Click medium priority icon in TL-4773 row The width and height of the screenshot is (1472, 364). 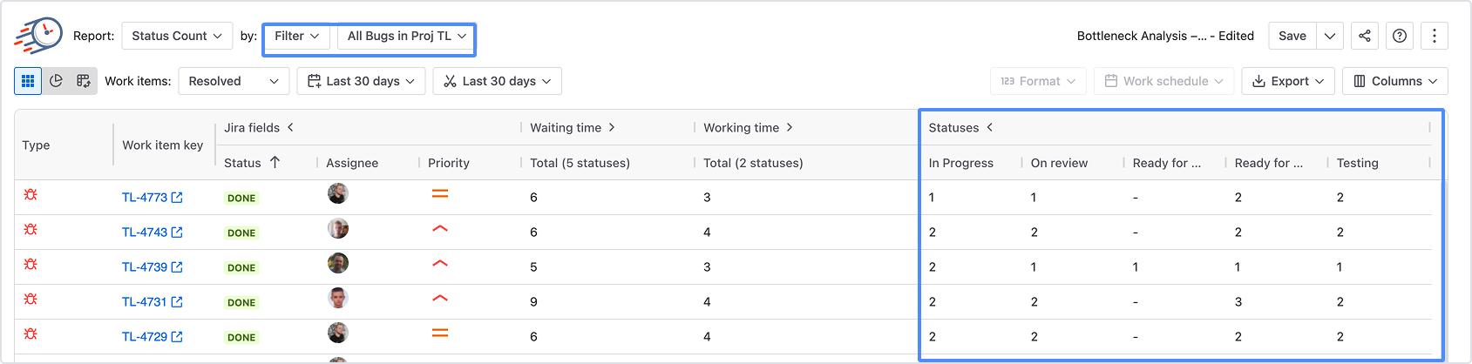(440, 194)
